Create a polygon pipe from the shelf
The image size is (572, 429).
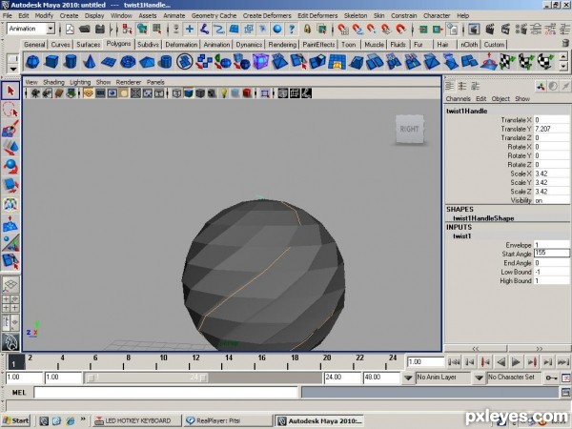tap(166, 61)
